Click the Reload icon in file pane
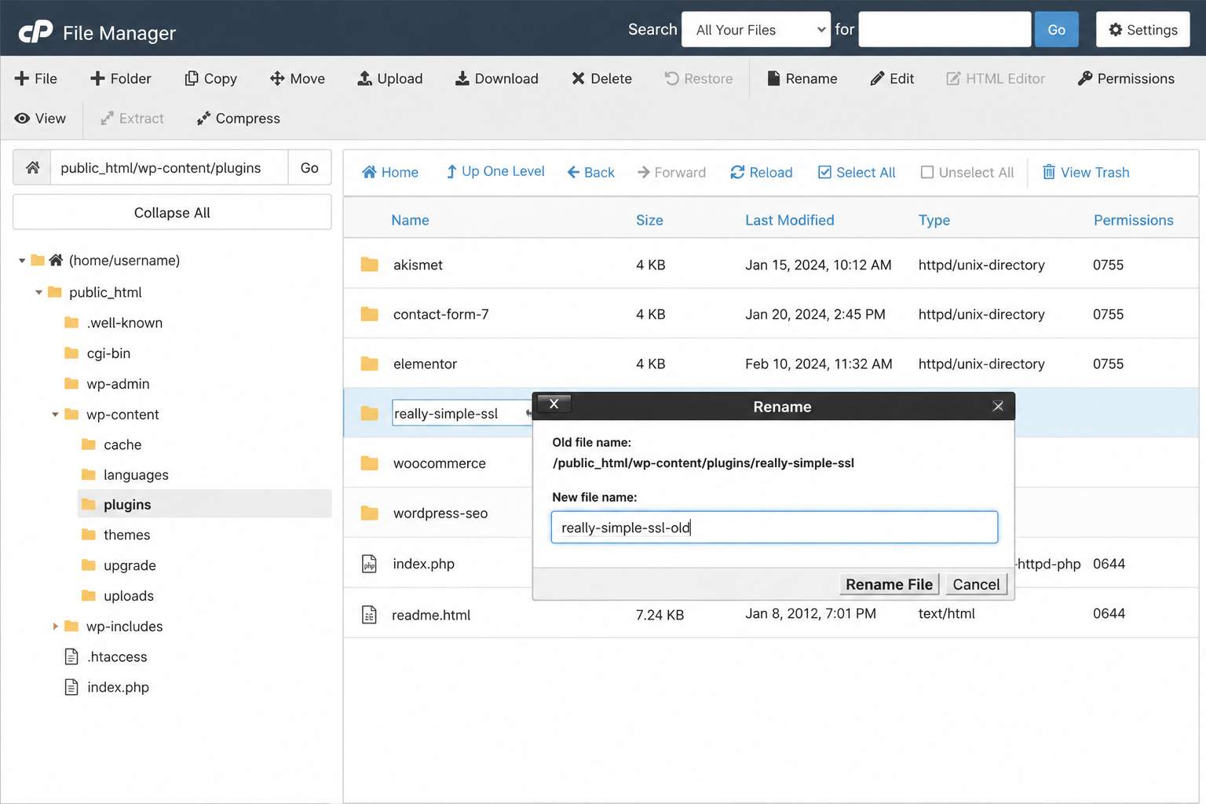 point(737,172)
